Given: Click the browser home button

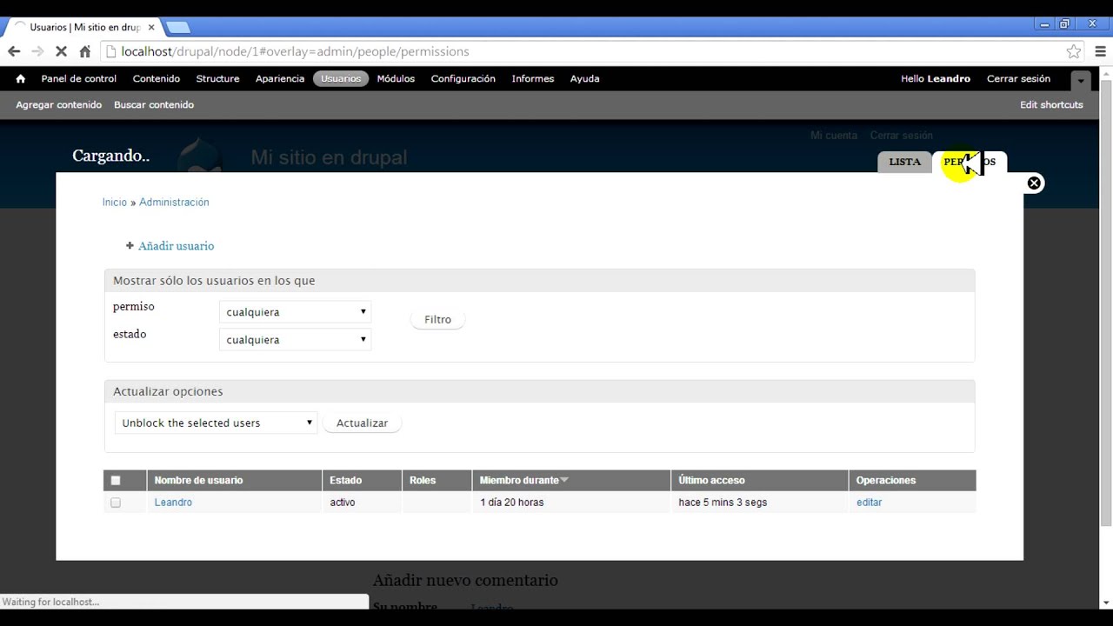Looking at the screenshot, I should point(85,51).
